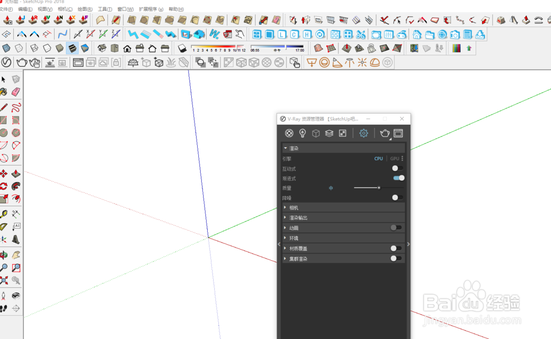Expand the 环境 environment section

coord(285,238)
